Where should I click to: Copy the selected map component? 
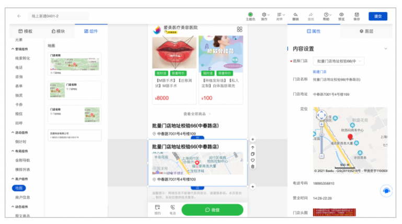252,154
